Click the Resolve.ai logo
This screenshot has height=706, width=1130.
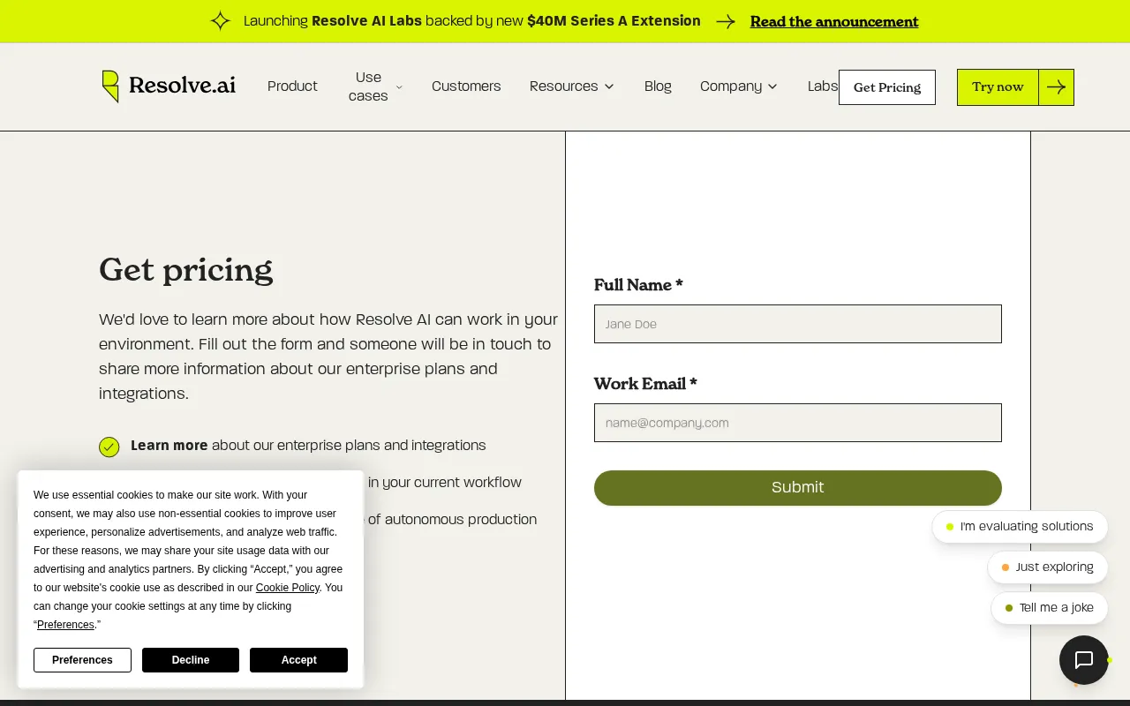pyautogui.click(x=169, y=86)
